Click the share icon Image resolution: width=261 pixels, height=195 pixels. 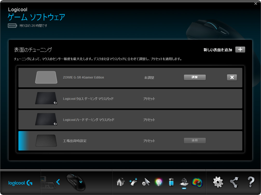[x=234, y=182]
